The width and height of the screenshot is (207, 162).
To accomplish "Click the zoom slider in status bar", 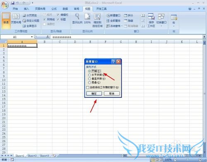I will point(188,160).
